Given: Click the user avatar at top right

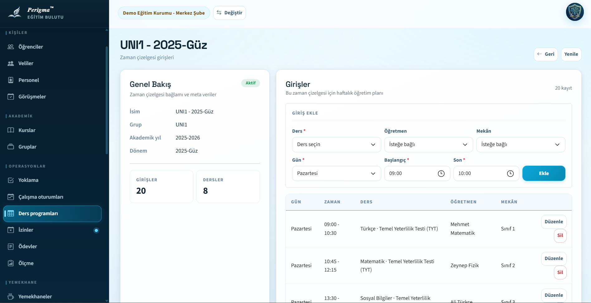Looking at the screenshot, I should point(574,12).
